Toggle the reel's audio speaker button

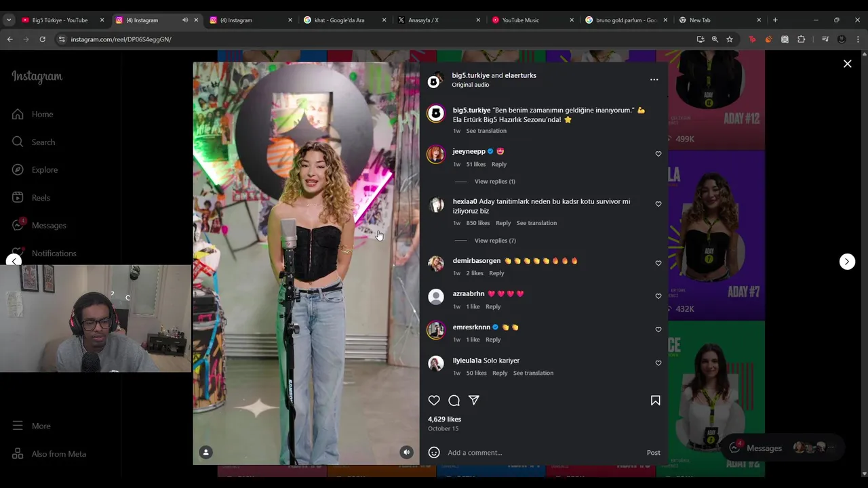(x=406, y=452)
